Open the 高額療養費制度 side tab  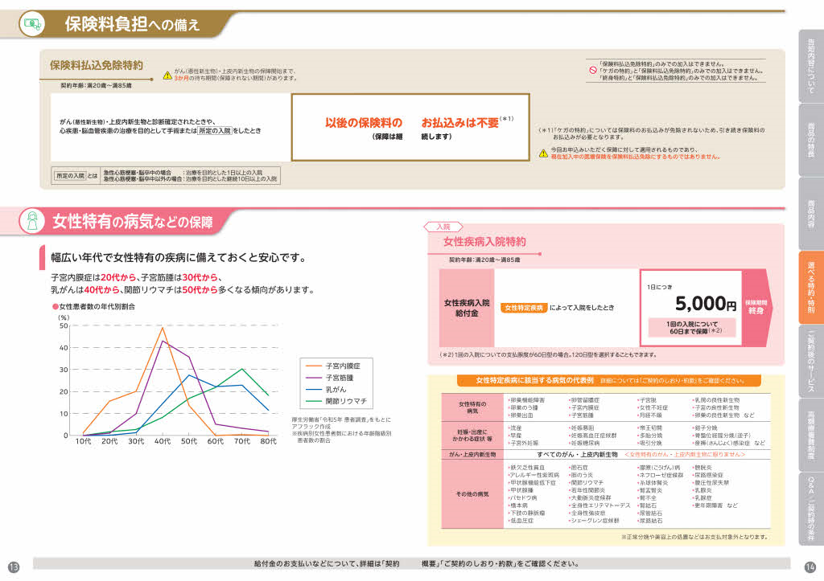tap(810, 435)
